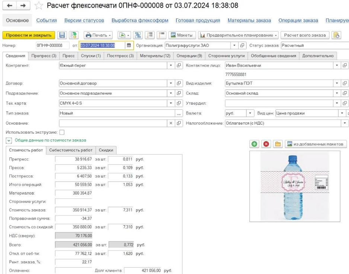Open the Валюта dropdown

(x=250, y=113)
